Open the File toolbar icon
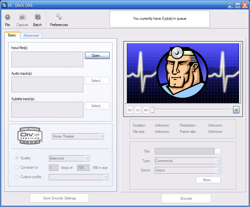This screenshot has height=207, width=250. [8, 17]
